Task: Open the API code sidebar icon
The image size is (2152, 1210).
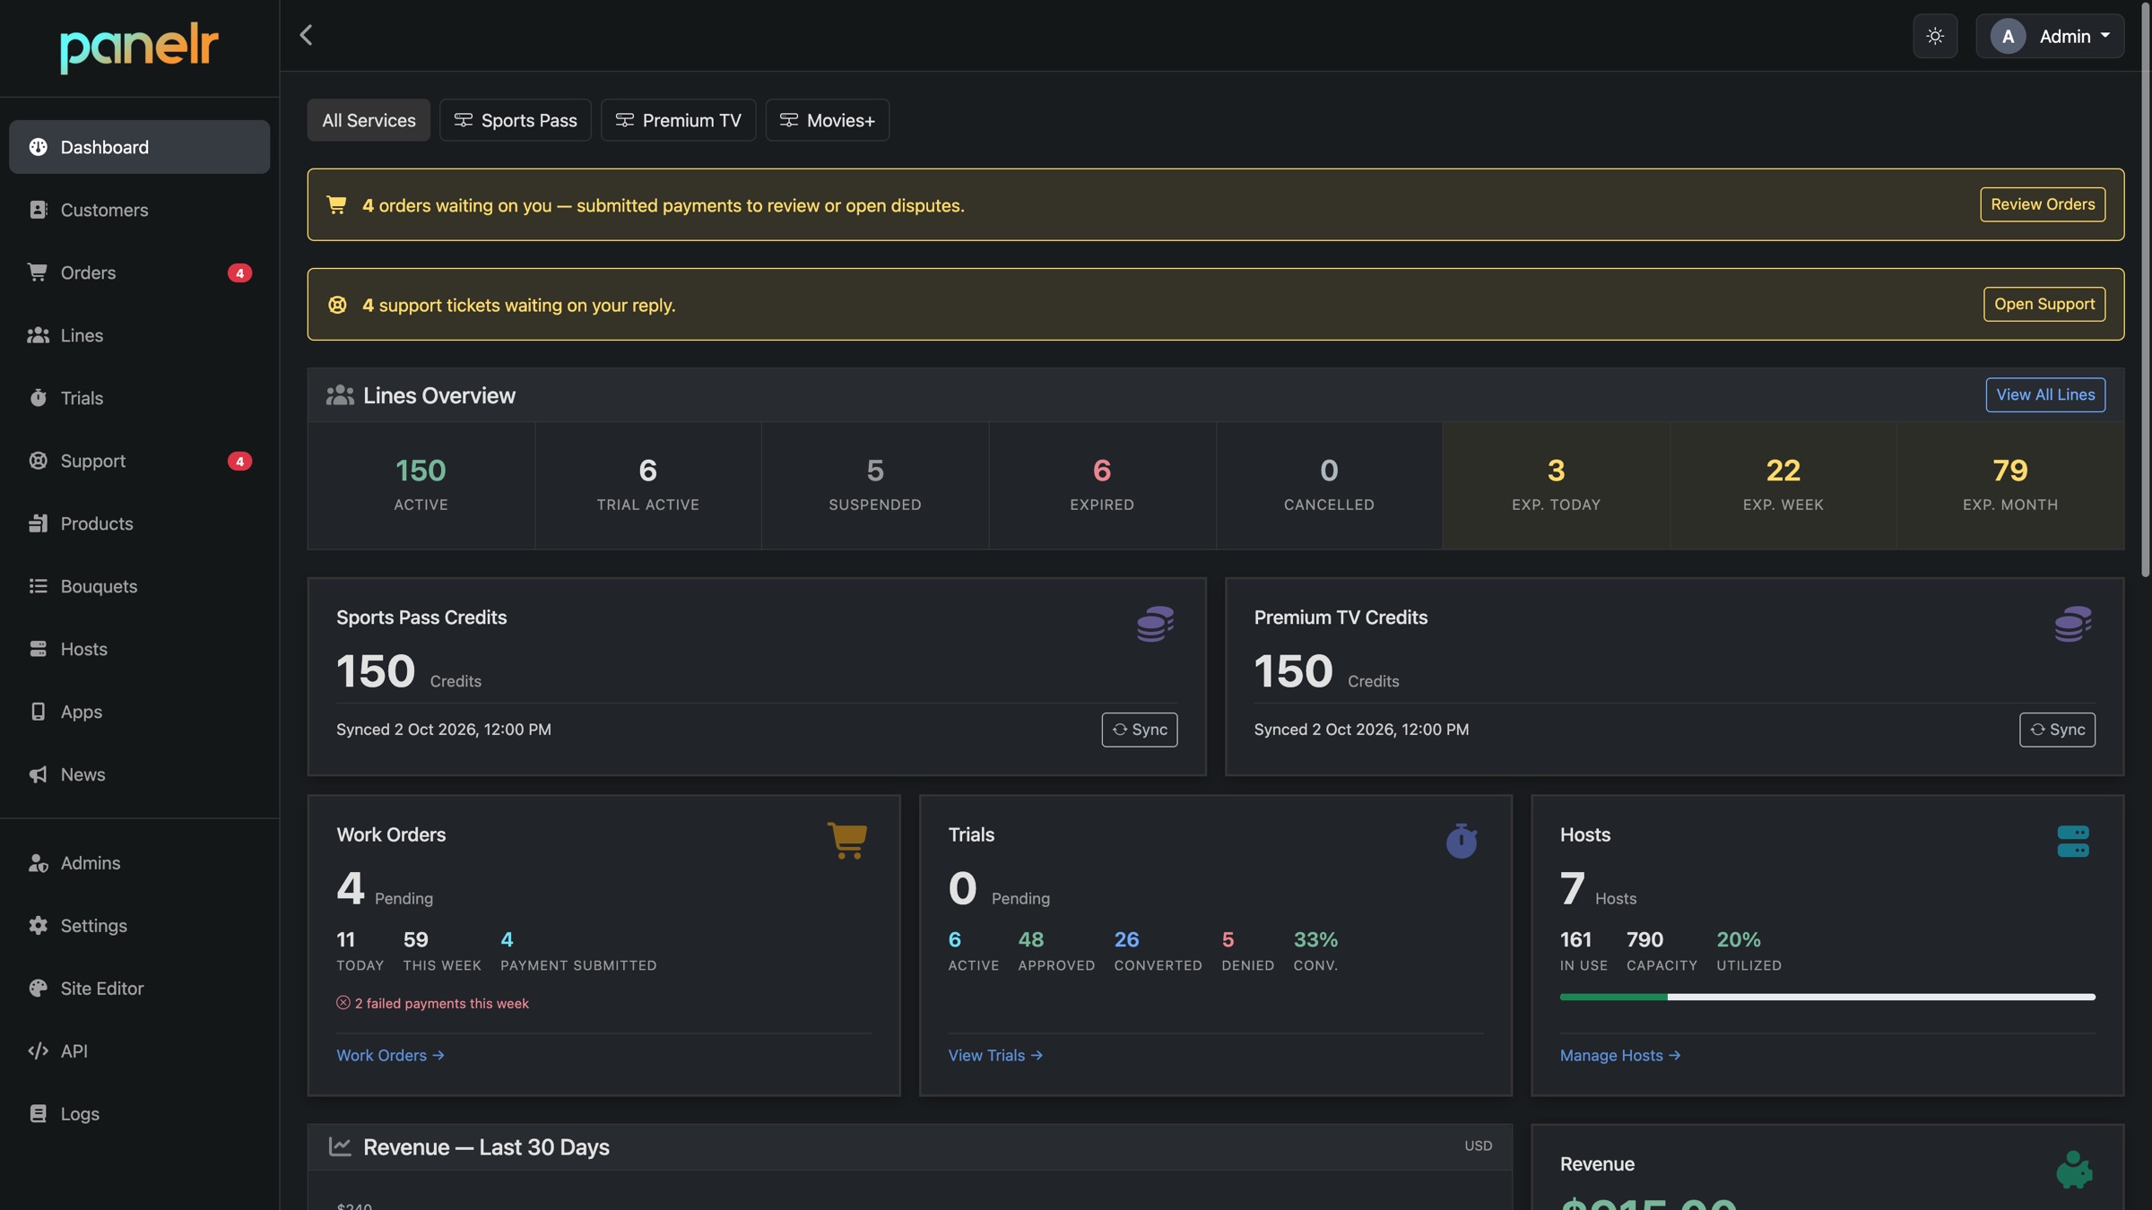Action: pos(38,1051)
